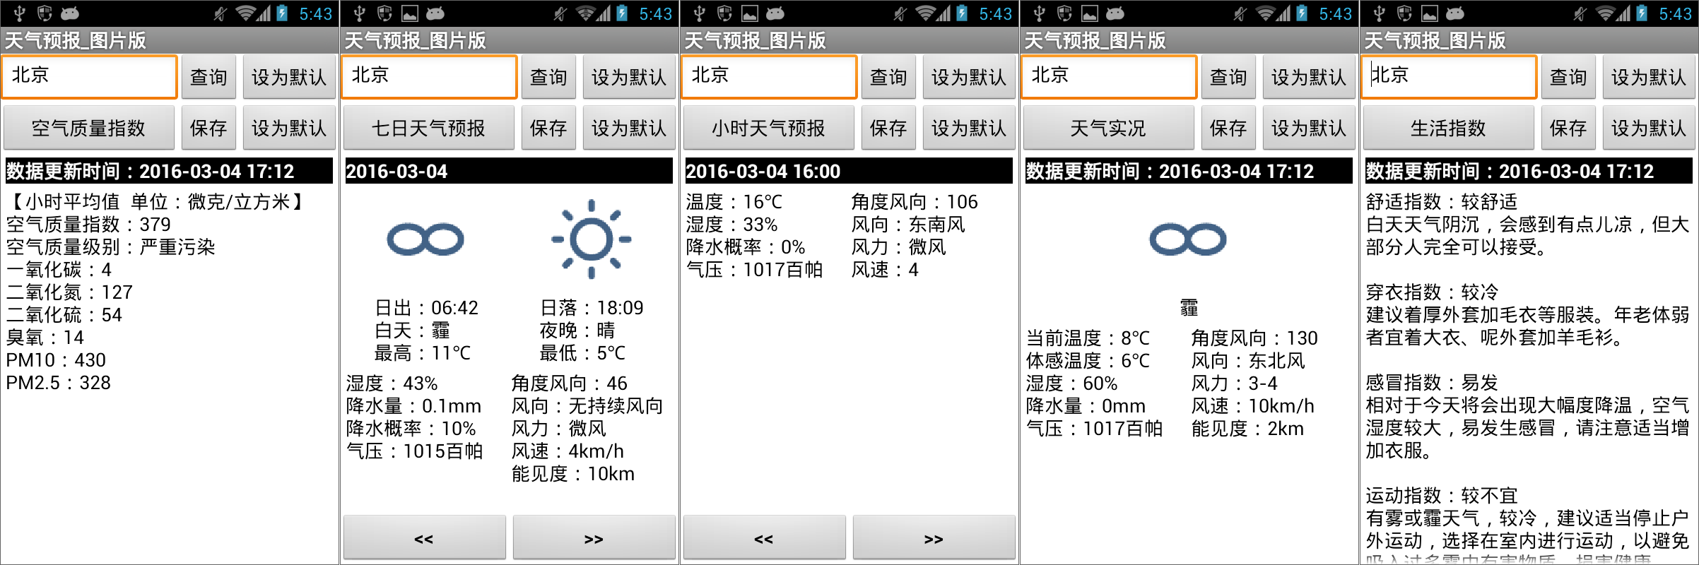Open the 小时天气预报 category selector button

coord(769,128)
